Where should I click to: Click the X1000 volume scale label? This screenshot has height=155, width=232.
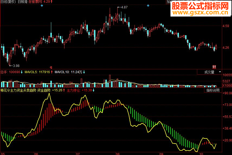(x=227, y=85)
